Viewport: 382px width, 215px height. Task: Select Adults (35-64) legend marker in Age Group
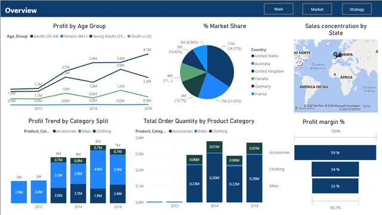pos(32,36)
